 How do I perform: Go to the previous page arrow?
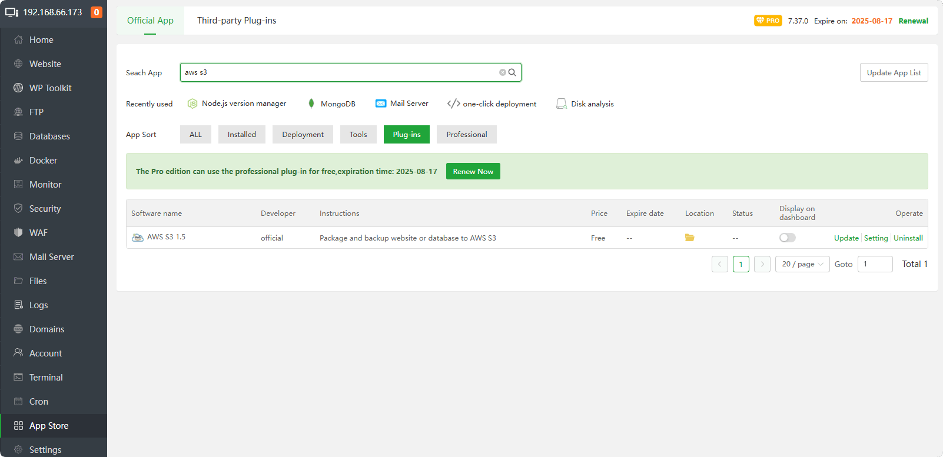point(720,264)
